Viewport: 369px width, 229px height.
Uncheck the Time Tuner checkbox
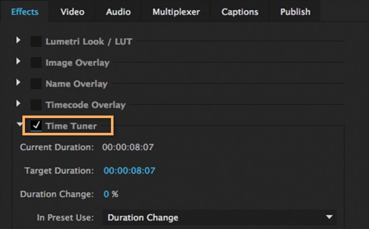click(36, 126)
